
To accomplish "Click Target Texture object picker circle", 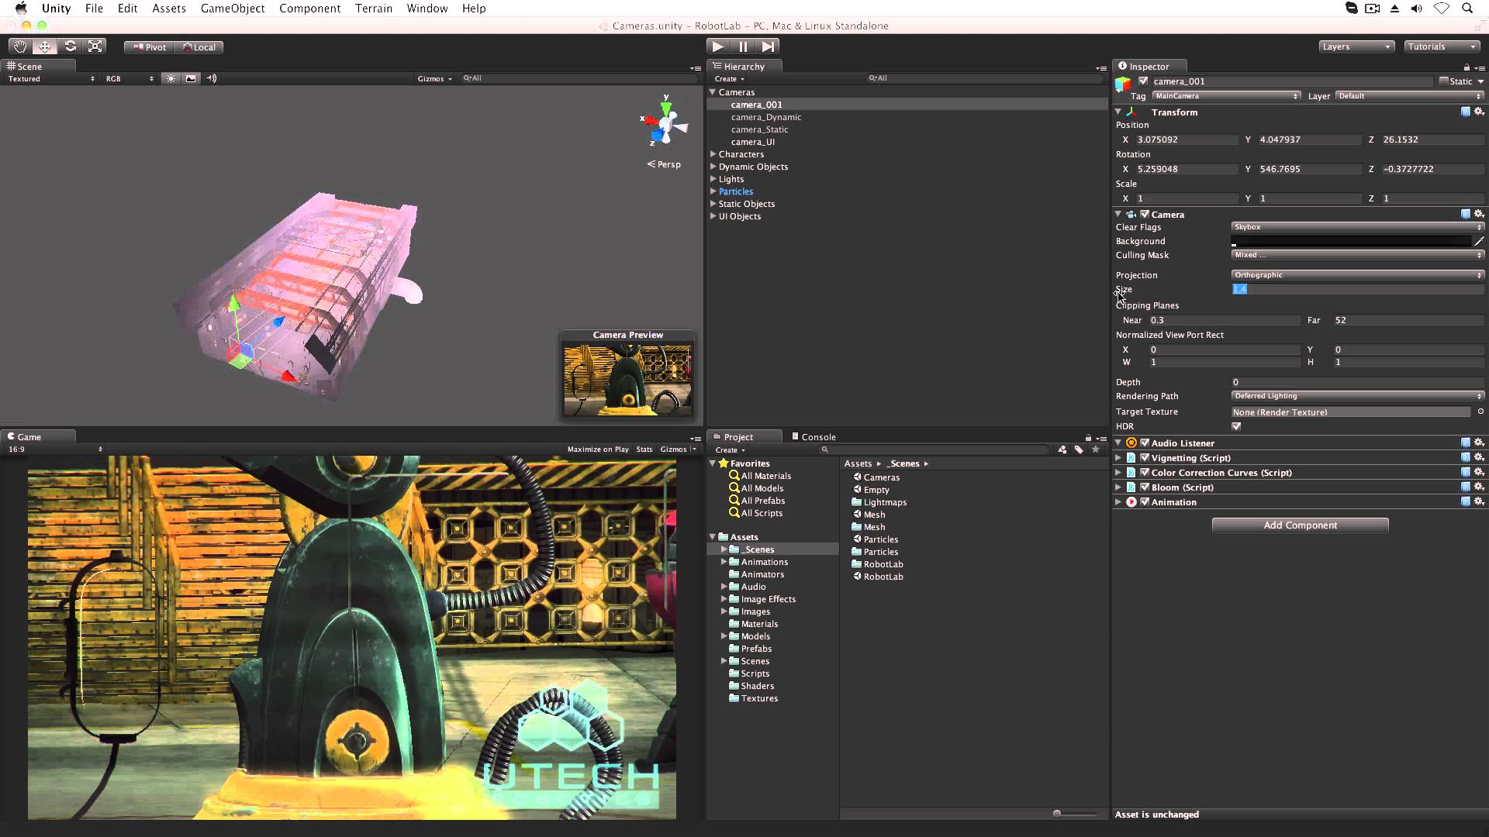I will (x=1480, y=412).
